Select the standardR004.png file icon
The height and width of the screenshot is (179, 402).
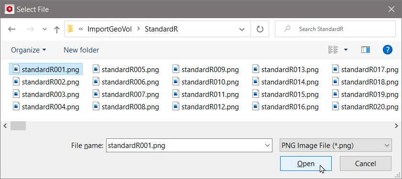pyautogui.click(x=16, y=106)
